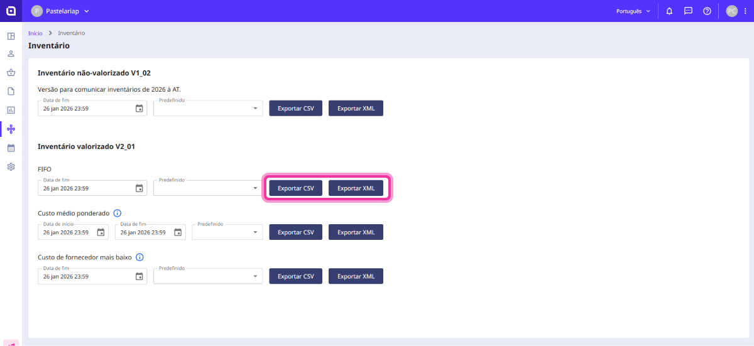Open calendar picker for FIFO Data de fim
754x346 pixels.
(139, 188)
